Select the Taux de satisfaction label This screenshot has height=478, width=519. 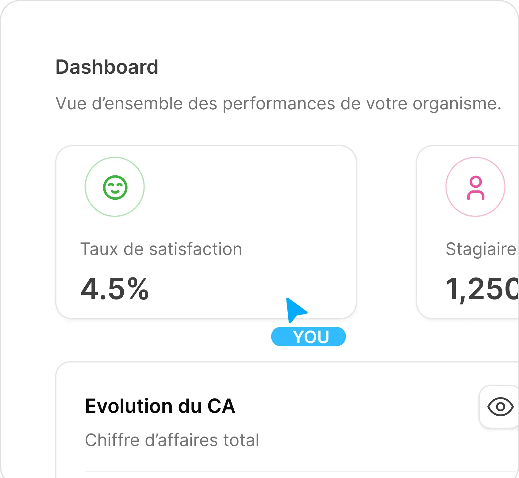[x=161, y=249]
